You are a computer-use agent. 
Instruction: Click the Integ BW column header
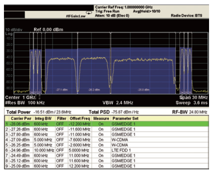click(43, 118)
